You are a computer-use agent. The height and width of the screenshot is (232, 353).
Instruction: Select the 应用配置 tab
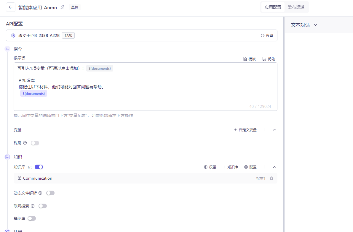click(x=273, y=7)
